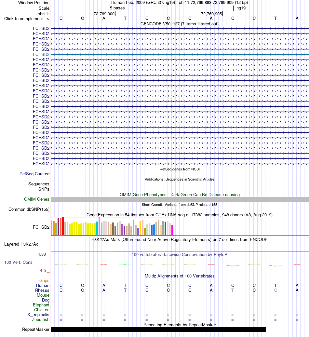
Task: Click "Human Feb. 2009 (GRCh37/hg19)" header text
Action: coord(143,3)
